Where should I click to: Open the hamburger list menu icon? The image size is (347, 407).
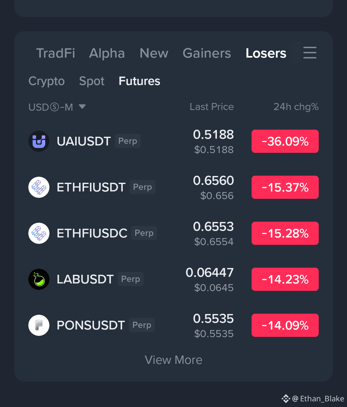point(310,53)
